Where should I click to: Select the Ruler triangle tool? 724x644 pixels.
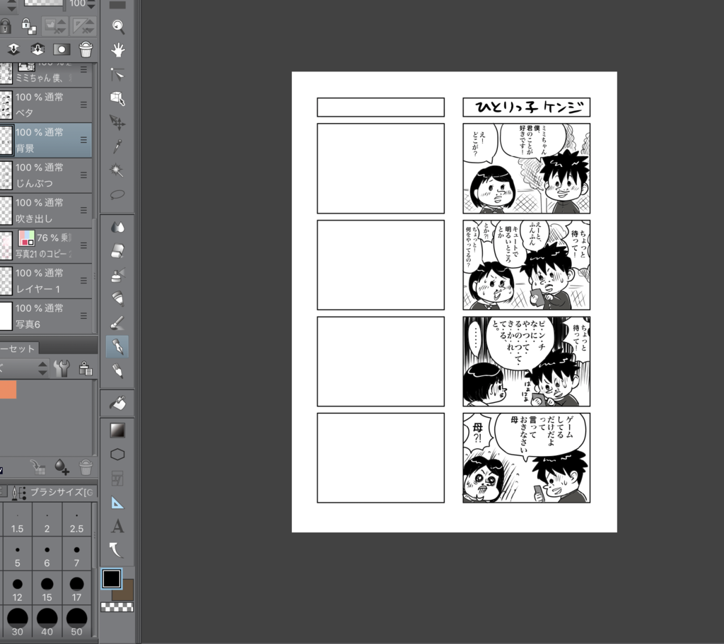point(118,503)
